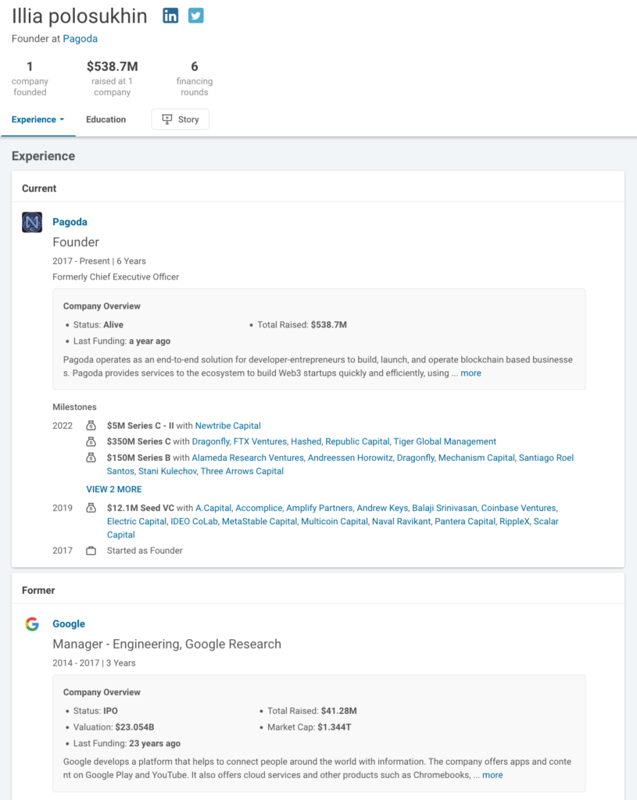Click Google Market Cap $1.344T value

(x=334, y=727)
